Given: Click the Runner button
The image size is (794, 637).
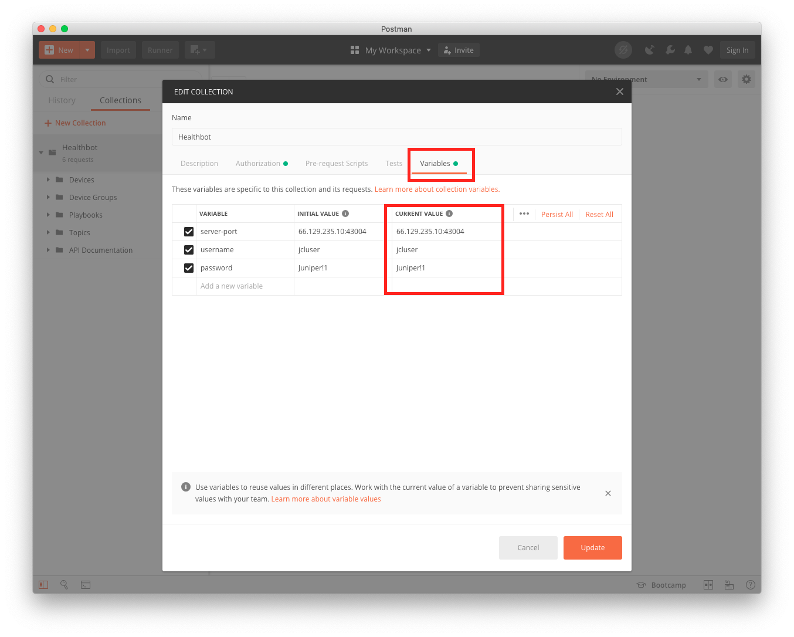Looking at the screenshot, I should [x=160, y=50].
